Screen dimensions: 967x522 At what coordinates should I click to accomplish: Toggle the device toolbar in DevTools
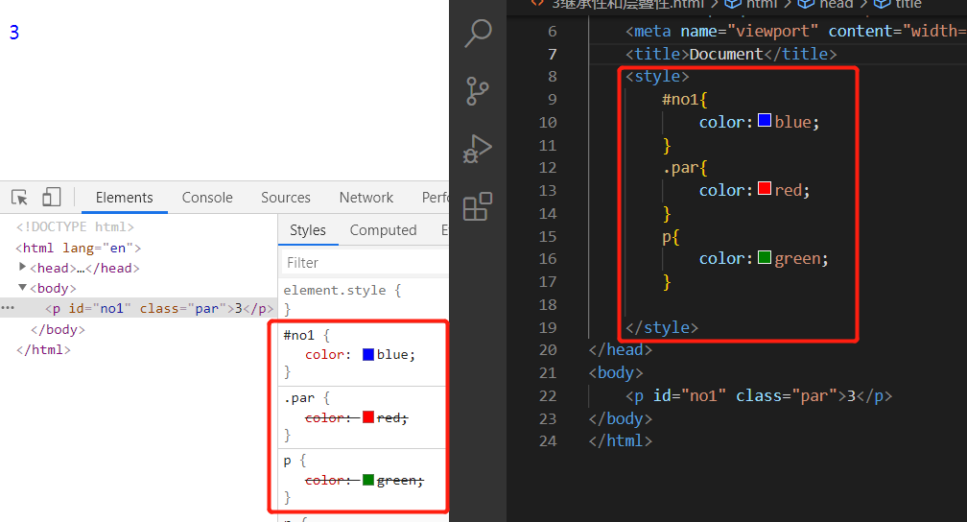click(51, 198)
